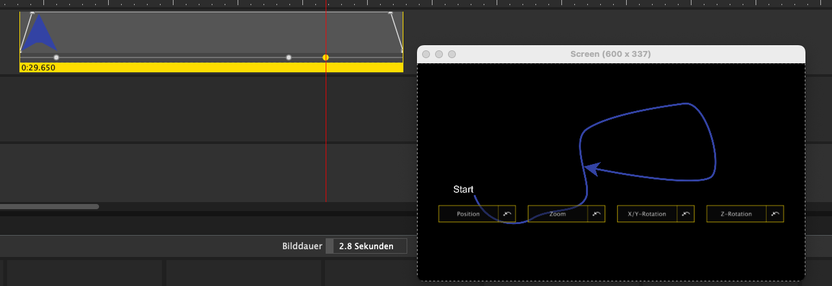This screenshot has height=286, width=832.
Task: Select the Z-Rotation button
Action: (x=736, y=214)
